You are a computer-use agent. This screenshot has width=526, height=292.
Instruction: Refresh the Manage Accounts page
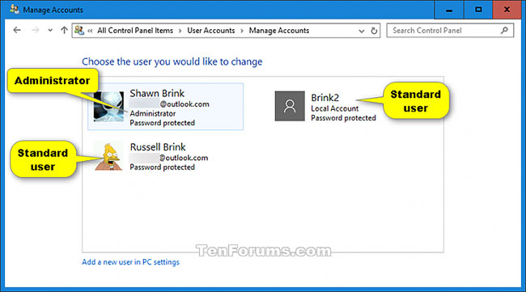coord(374,31)
